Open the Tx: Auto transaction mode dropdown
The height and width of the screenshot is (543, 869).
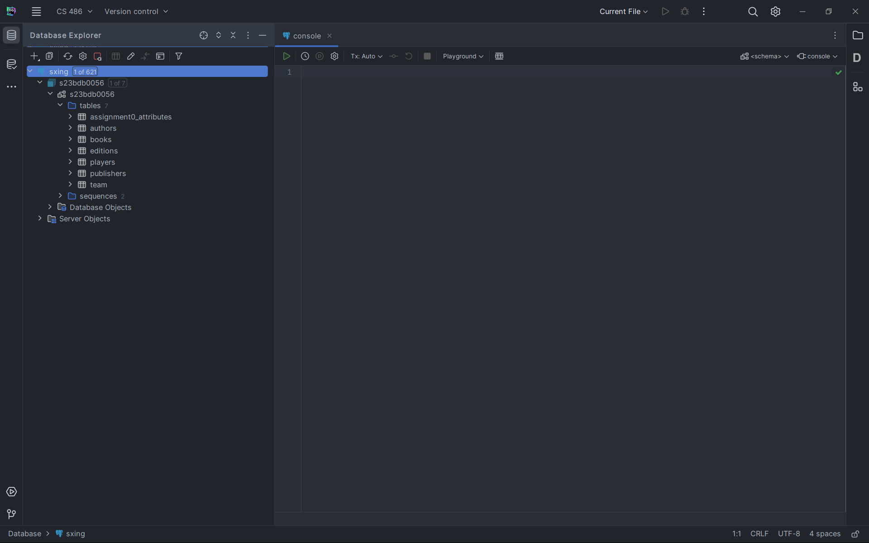click(366, 56)
